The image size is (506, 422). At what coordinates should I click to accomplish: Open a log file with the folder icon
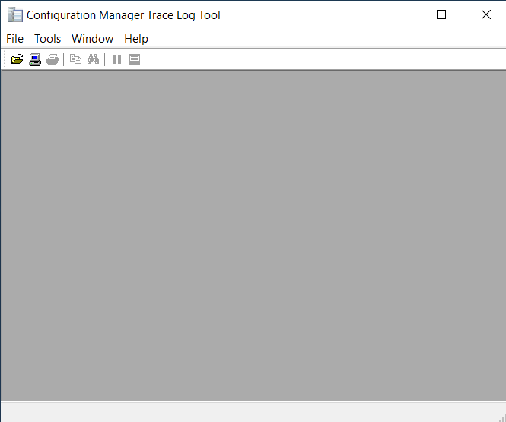[x=17, y=59]
